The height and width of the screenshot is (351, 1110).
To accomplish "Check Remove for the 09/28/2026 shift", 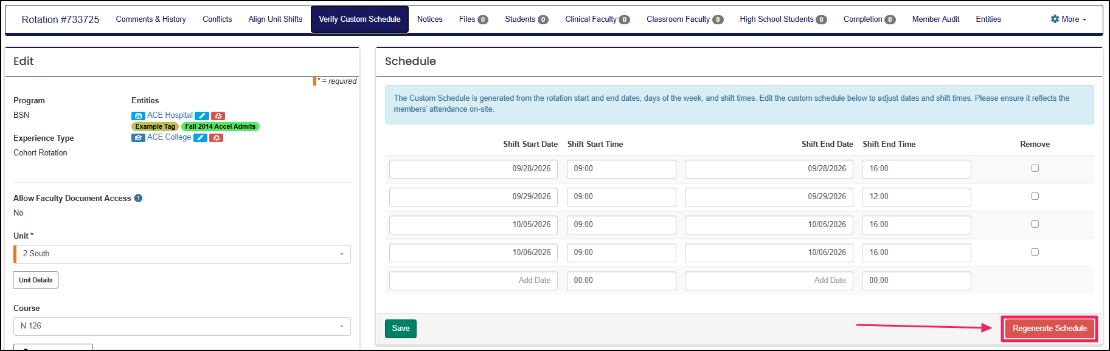I will click(x=1035, y=168).
